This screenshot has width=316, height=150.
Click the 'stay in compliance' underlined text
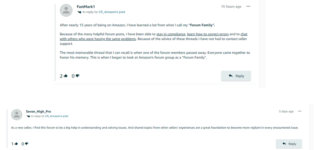(x=171, y=34)
